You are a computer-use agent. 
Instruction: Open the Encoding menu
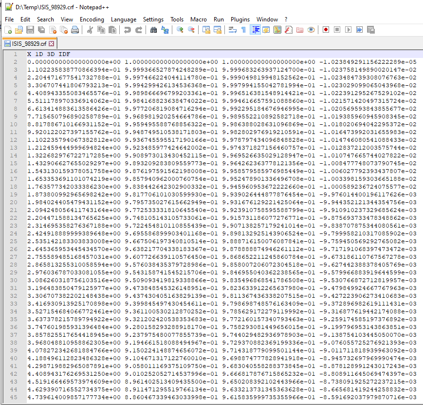[92, 19]
